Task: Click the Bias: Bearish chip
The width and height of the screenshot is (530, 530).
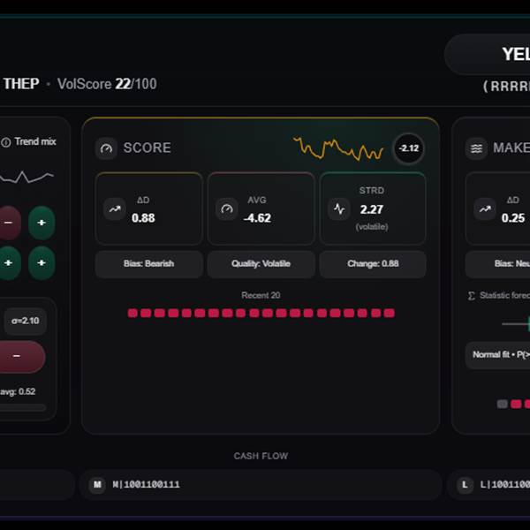Action: pos(148,263)
